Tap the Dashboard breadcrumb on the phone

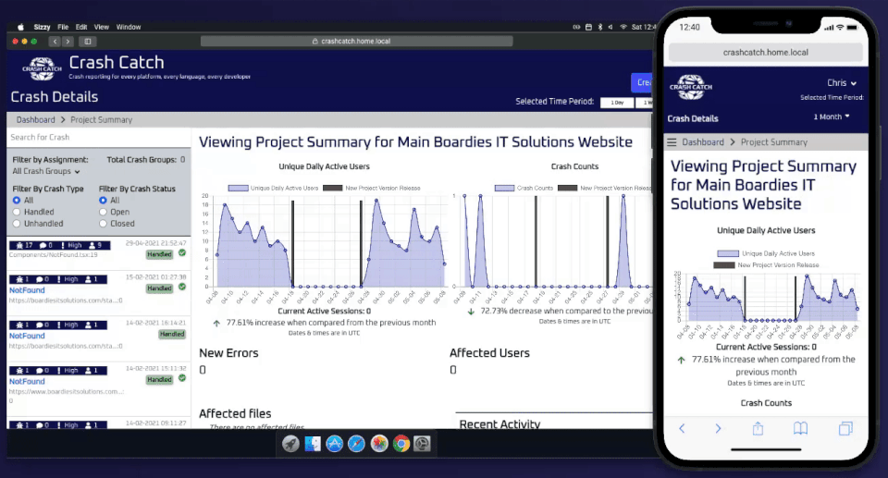pyautogui.click(x=703, y=142)
